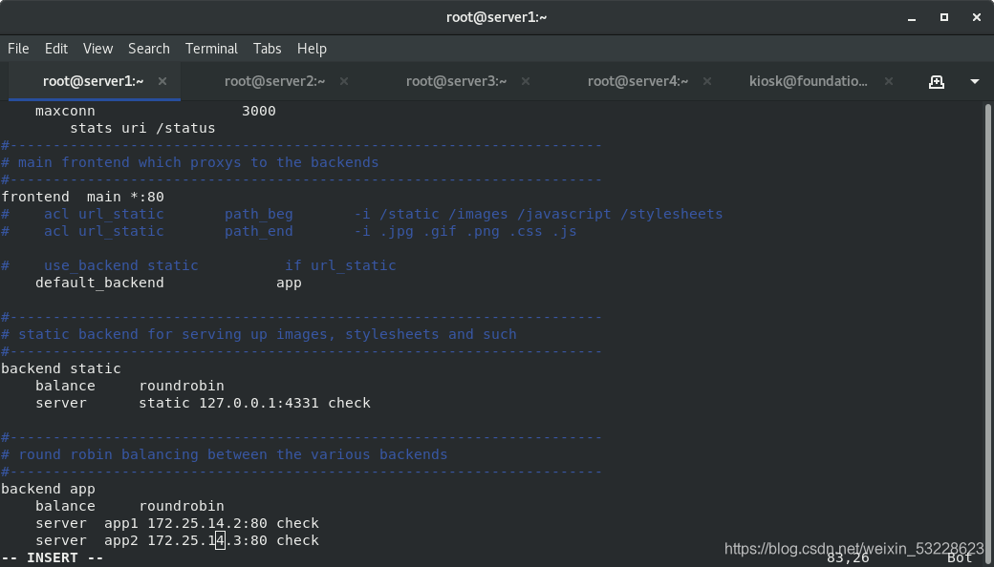The width and height of the screenshot is (994, 567).
Task: Open the Search menu
Action: tap(149, 49)
